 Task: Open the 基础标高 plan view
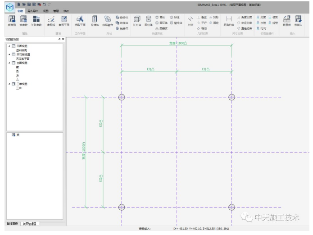click(x=21, y=50)
